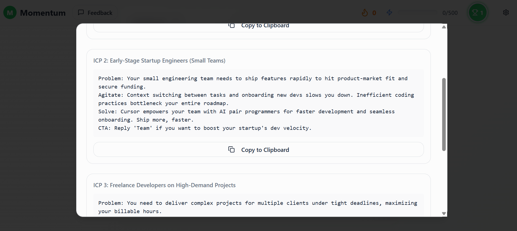
Task: Click the 'Agitate: Context switching' line
Action: pyautogui.click(x=256, y=99)
